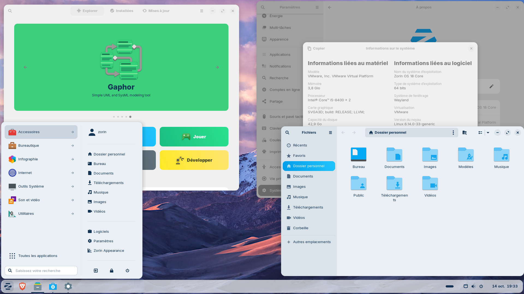
Task: Open the Téléchargements folder icon
Action: (394, 183)
